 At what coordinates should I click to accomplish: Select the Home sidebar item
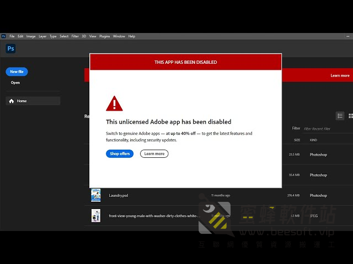(33, 101)
